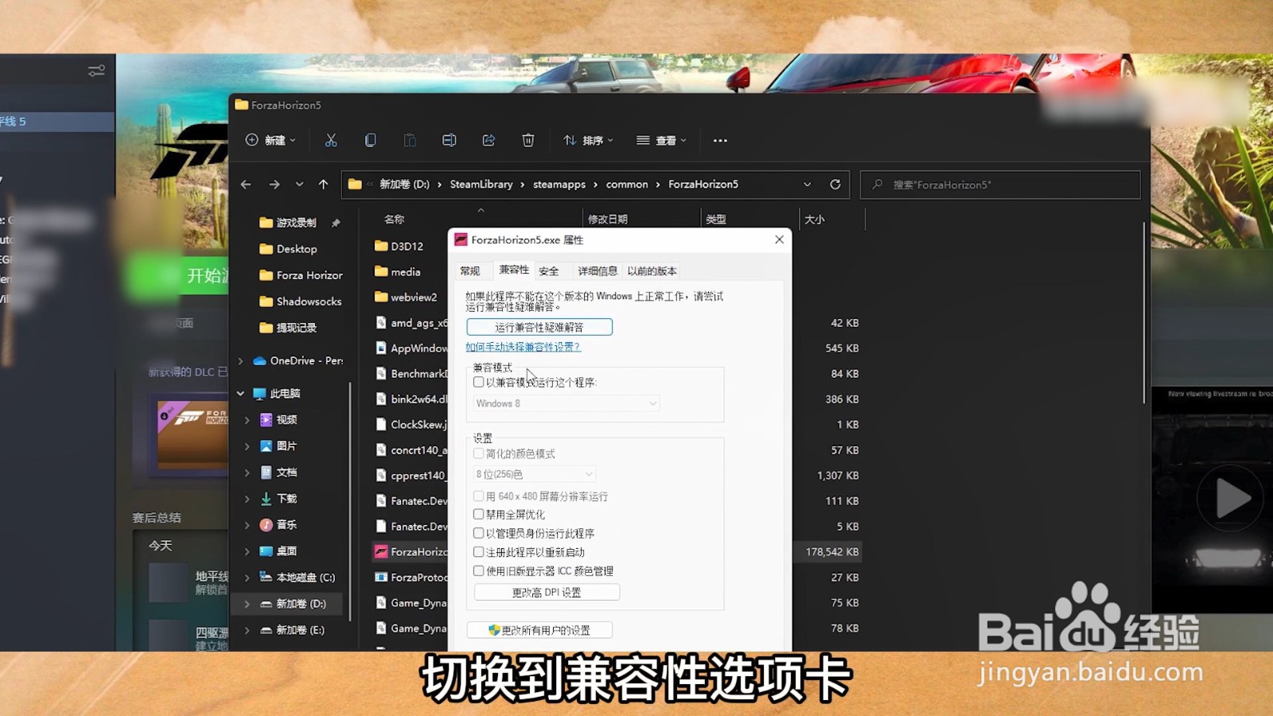Check 禁用全屏优化 option
This screenshot has width=1273, height=716.
[478, 514]
